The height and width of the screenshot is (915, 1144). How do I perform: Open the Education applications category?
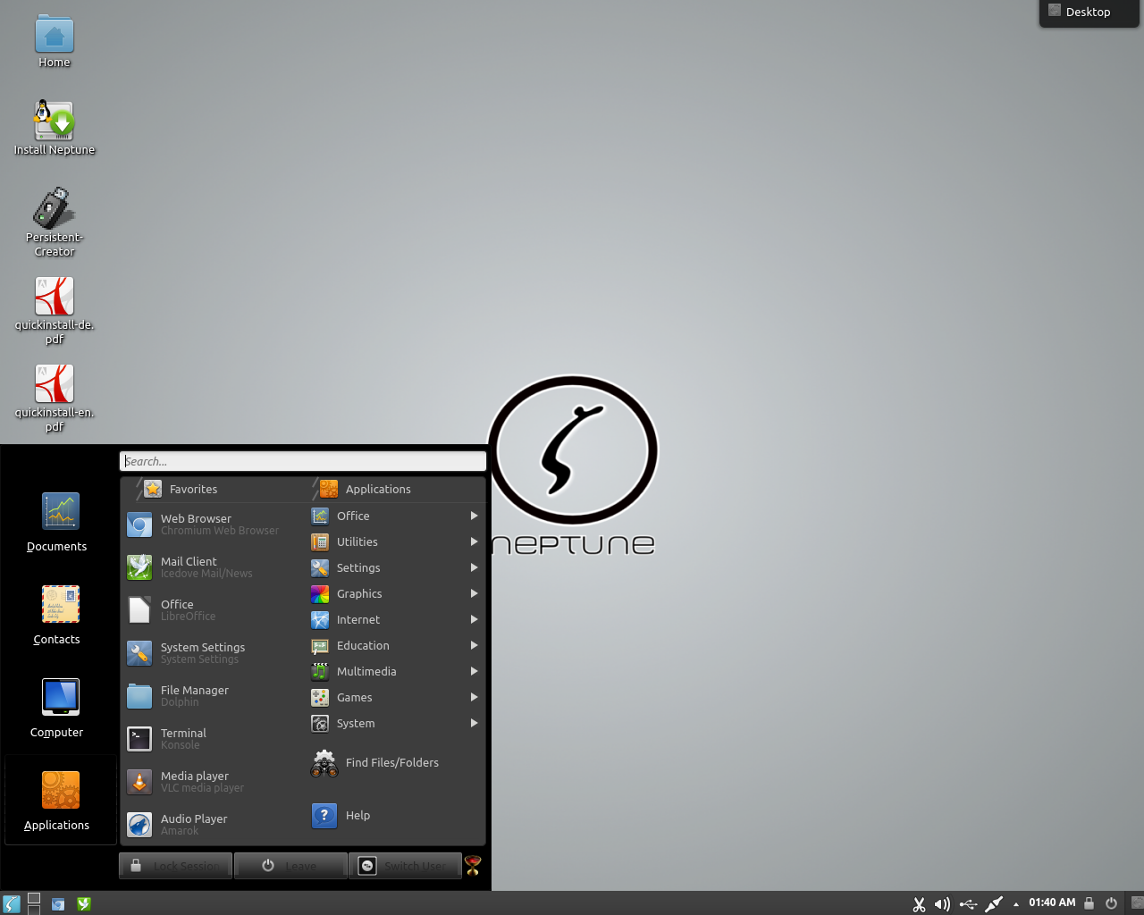click(395, 645)
